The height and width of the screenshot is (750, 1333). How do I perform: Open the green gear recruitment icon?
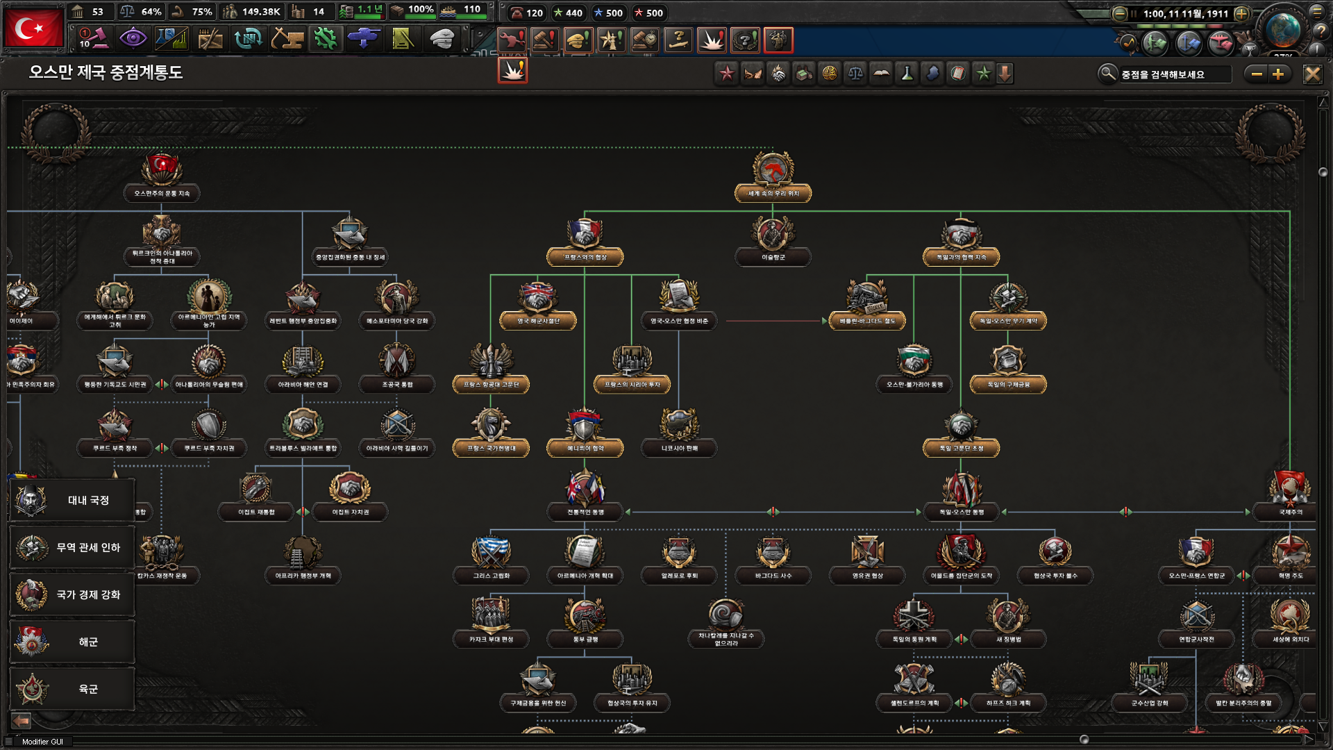click(x=325, y=38)
